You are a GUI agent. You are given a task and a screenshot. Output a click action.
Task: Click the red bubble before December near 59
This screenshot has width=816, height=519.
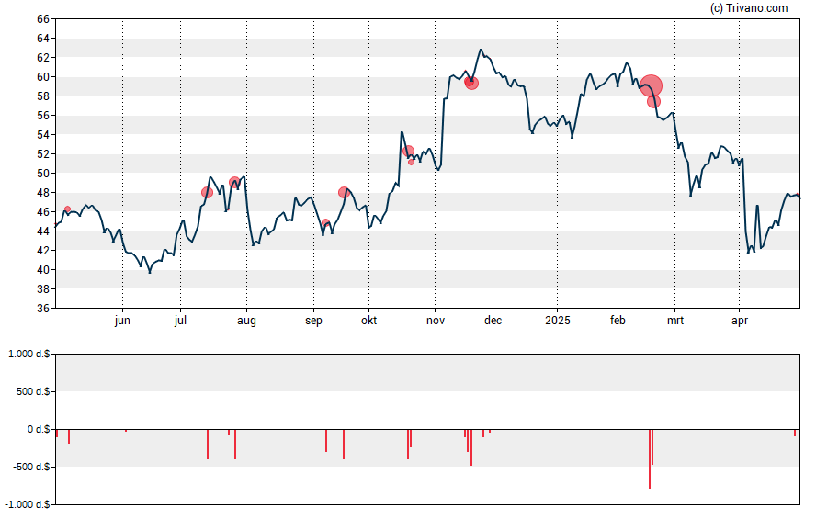tap(471, 83)
